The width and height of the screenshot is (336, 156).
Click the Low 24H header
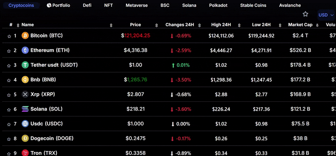pyautogui.click(x=261, y=25)
